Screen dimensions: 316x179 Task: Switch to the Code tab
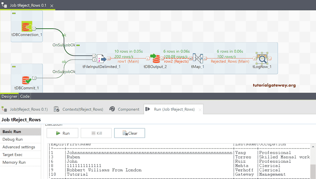click(x=24, y=96)
